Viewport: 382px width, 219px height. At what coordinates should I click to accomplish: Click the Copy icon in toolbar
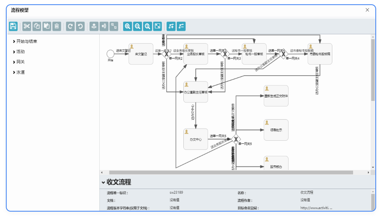click(x=37, y=26)
